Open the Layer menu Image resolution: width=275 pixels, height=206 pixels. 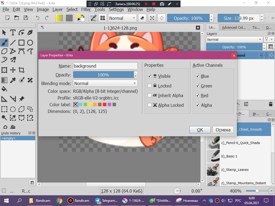tap(57, 9)
